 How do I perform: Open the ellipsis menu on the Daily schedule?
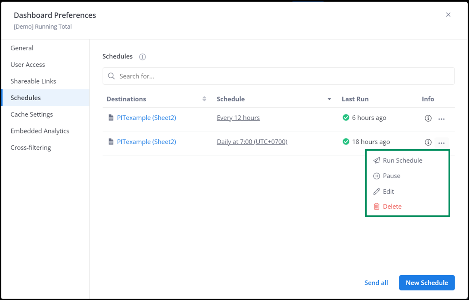point(441,142)
